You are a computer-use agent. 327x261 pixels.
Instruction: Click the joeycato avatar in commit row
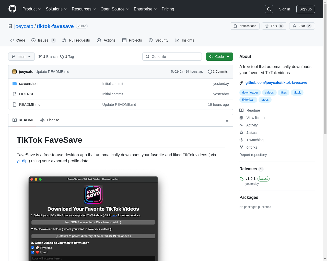(14, 72)
